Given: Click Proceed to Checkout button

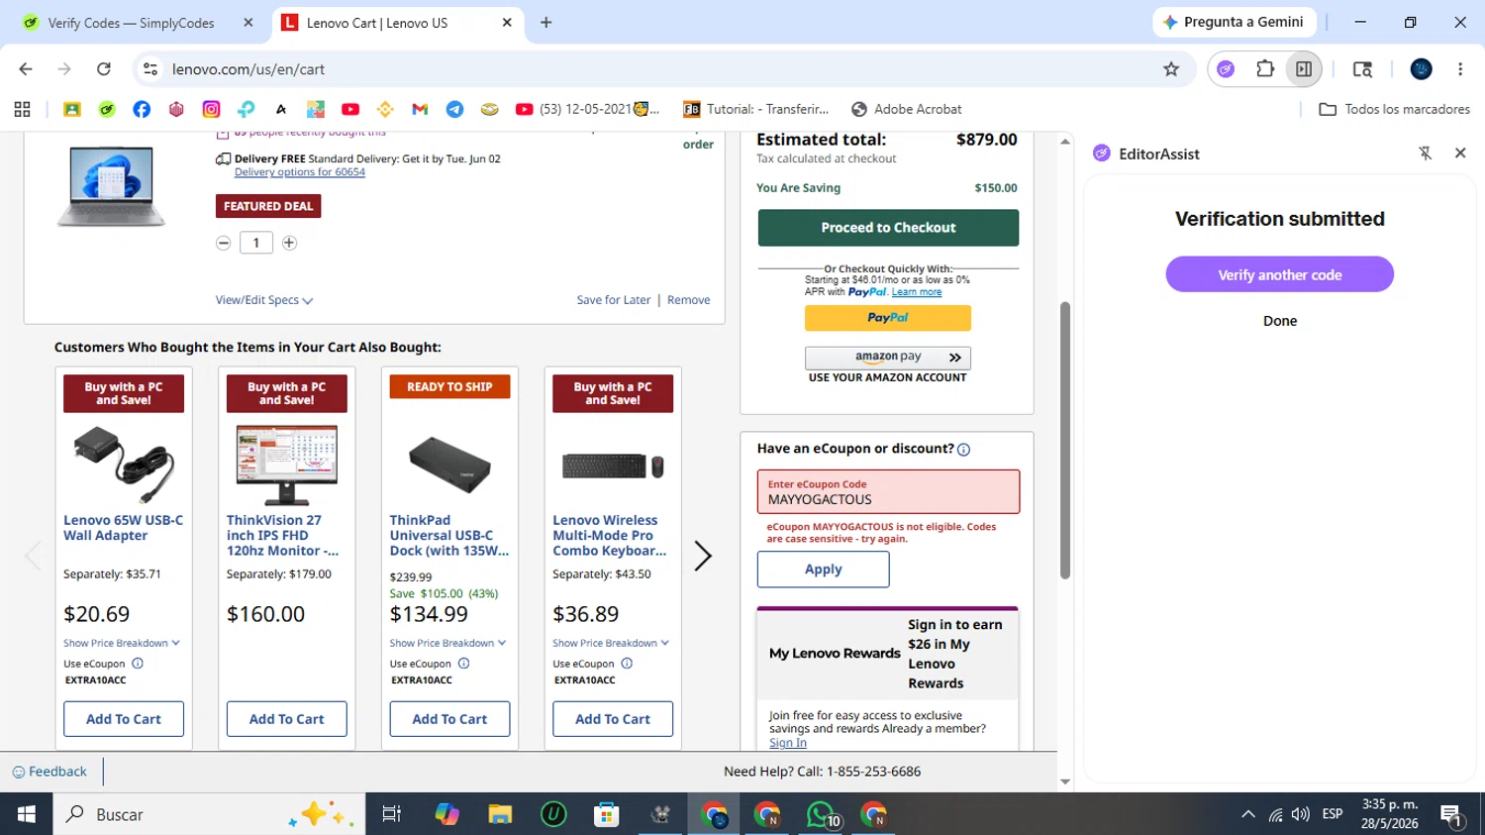Looking at the screenshot, I should point(888,228).
